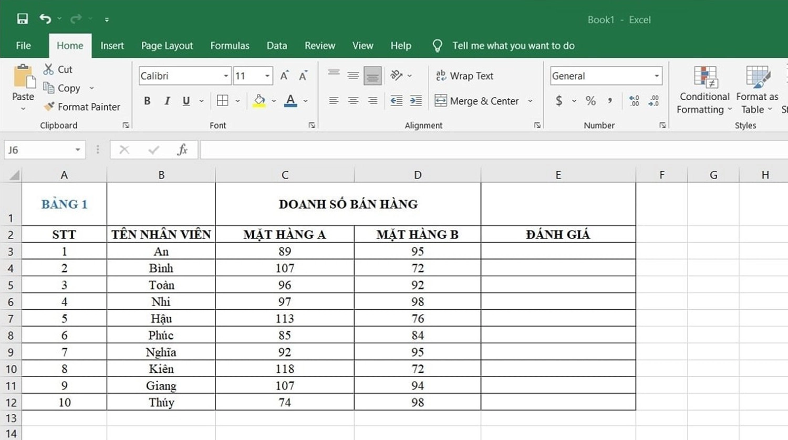Screen dimensions: 788x440
Task: Center text horizontally
Action: click(353, 101)
